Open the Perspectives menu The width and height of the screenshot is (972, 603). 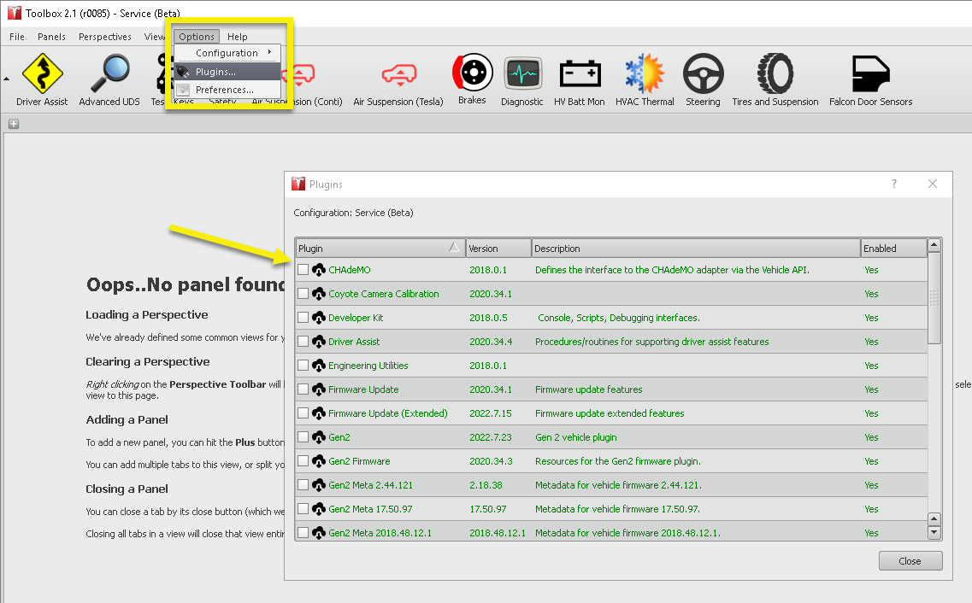pos(104,37)
